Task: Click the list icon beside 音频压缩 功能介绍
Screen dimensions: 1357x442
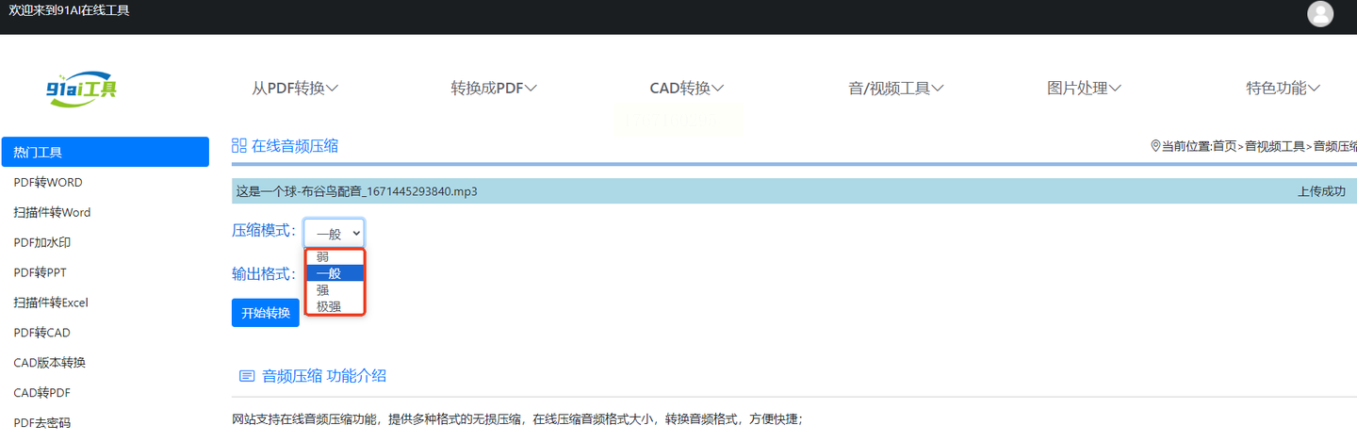Action: [x=247, y=376]
